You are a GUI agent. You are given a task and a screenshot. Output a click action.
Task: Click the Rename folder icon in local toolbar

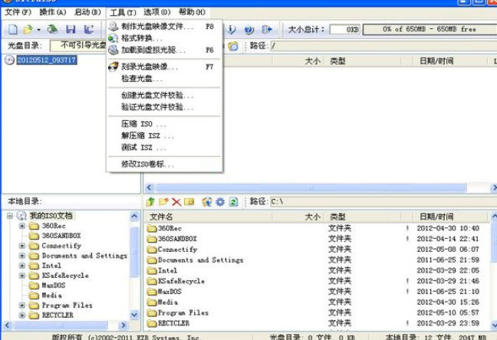coord(189,201)
